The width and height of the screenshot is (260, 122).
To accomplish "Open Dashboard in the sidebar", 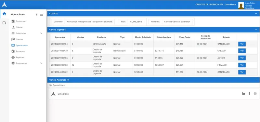I will [x=21, y=21].
